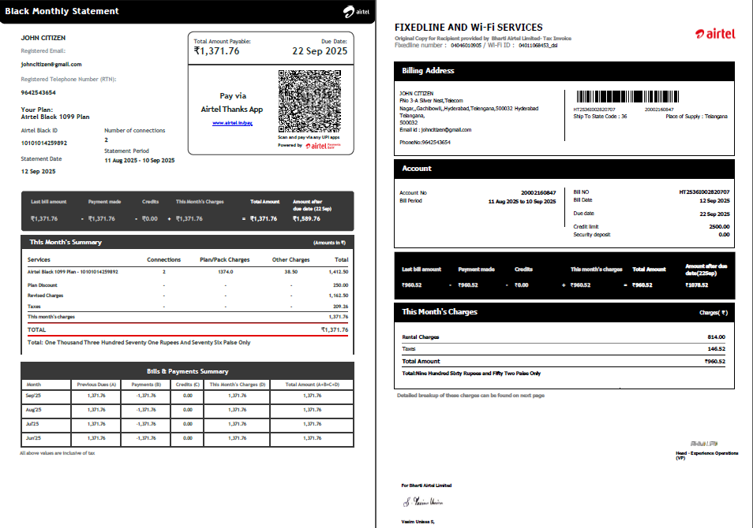Select the red Airtel logo on the Fixedline invoice
The width and height of the screenshot is (753, 528).
pos(715,34)
